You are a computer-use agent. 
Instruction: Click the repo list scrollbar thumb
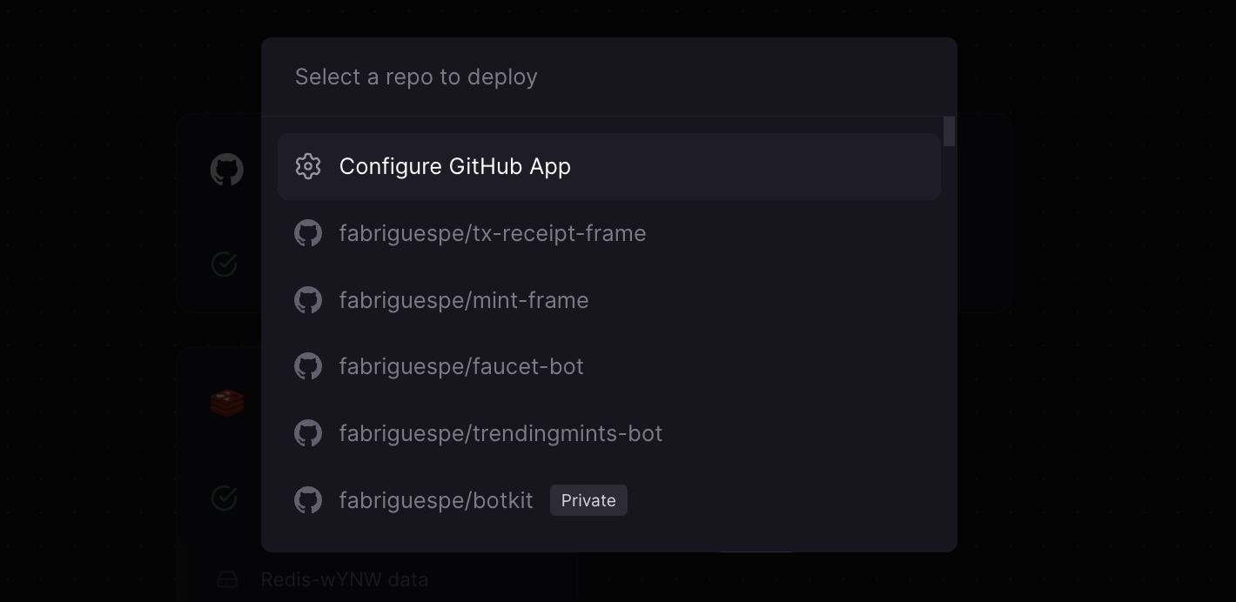[950, 131]
